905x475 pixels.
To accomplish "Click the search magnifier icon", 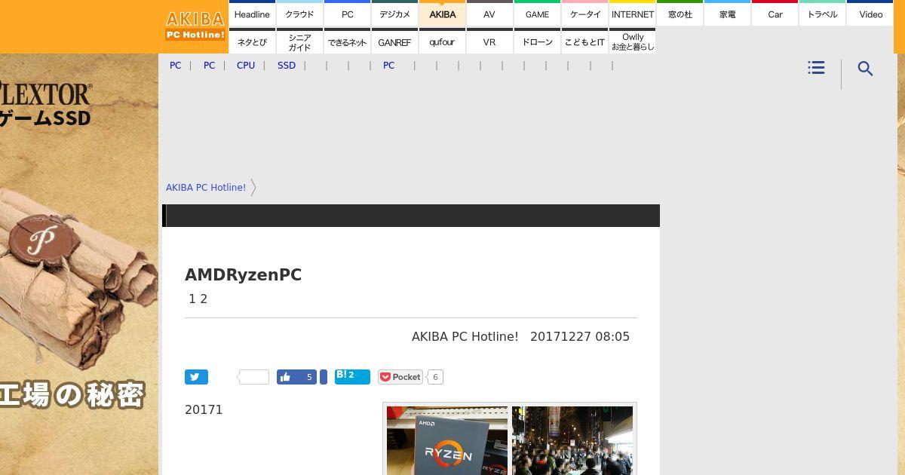I will pos(866,69).
